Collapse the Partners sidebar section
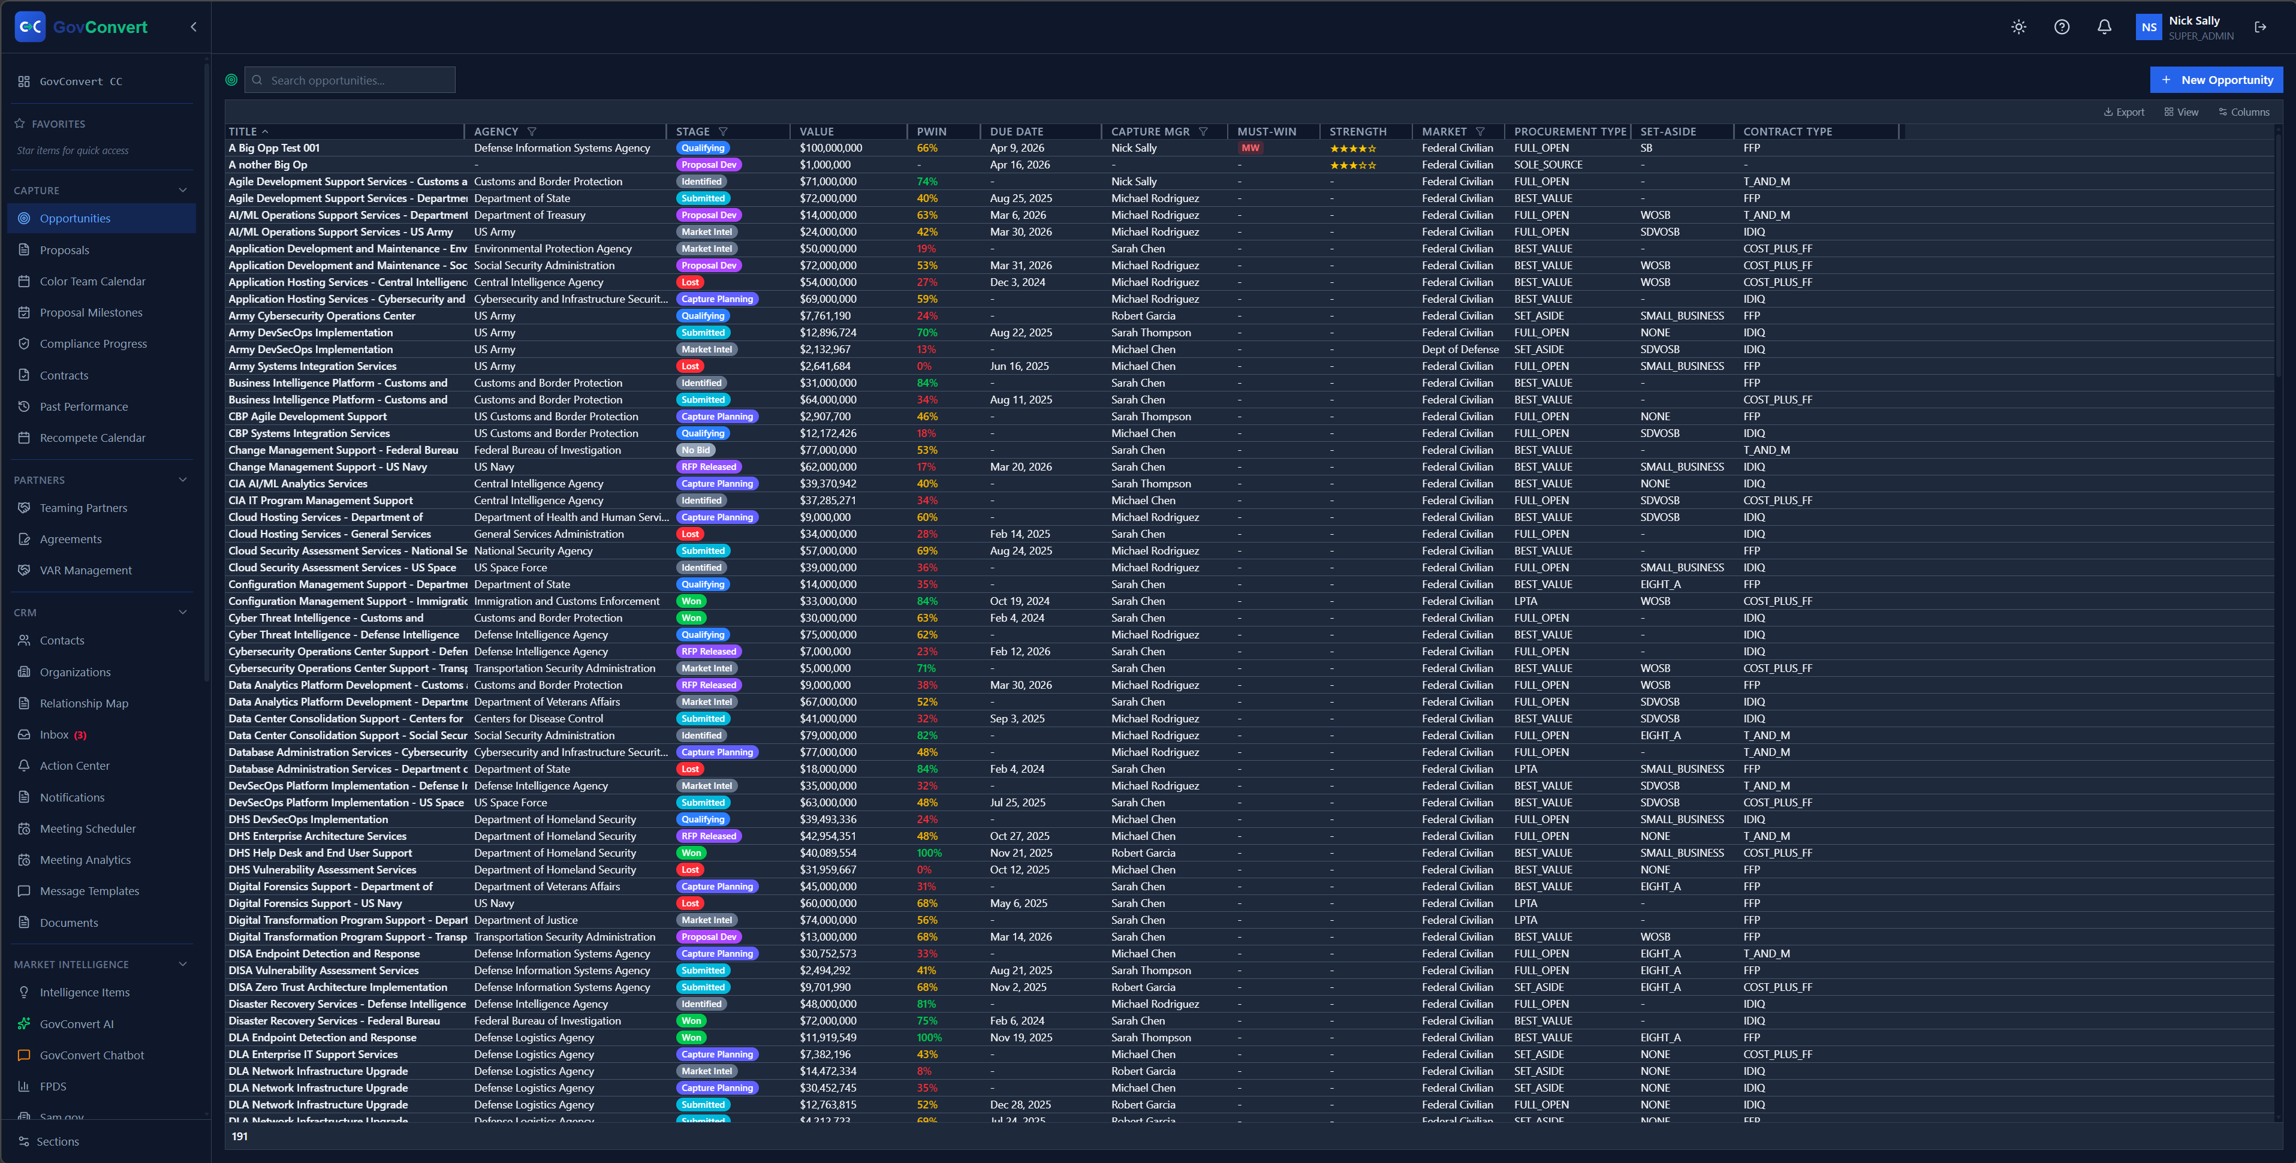2296x1163 pixels. 183,480
